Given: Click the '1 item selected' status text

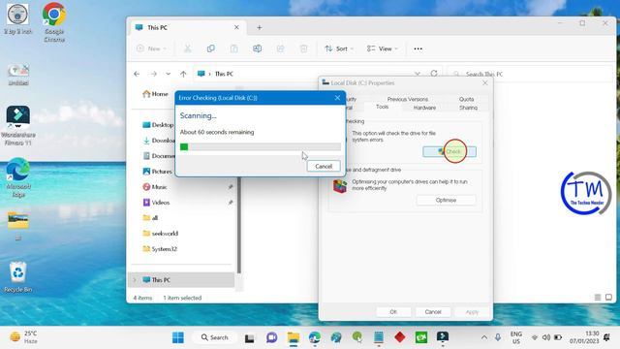Looking at the screenshot, I should [182, 298].
